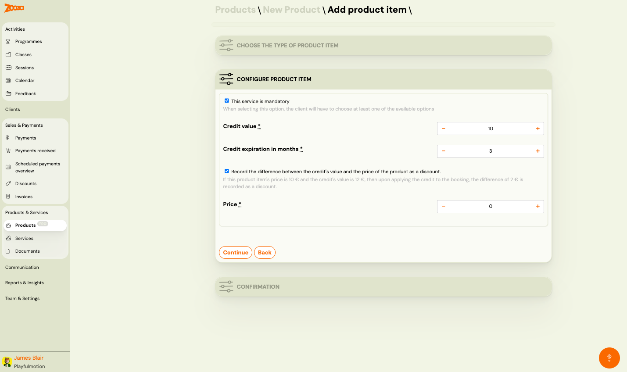The image size is (627, 372).
Task: Open the Calendar icon
Action: pyautogui.click(x=9, y=80)
